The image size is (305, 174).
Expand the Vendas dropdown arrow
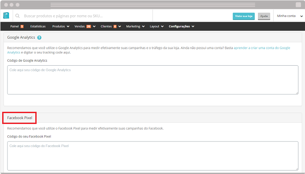coord(94,27)
